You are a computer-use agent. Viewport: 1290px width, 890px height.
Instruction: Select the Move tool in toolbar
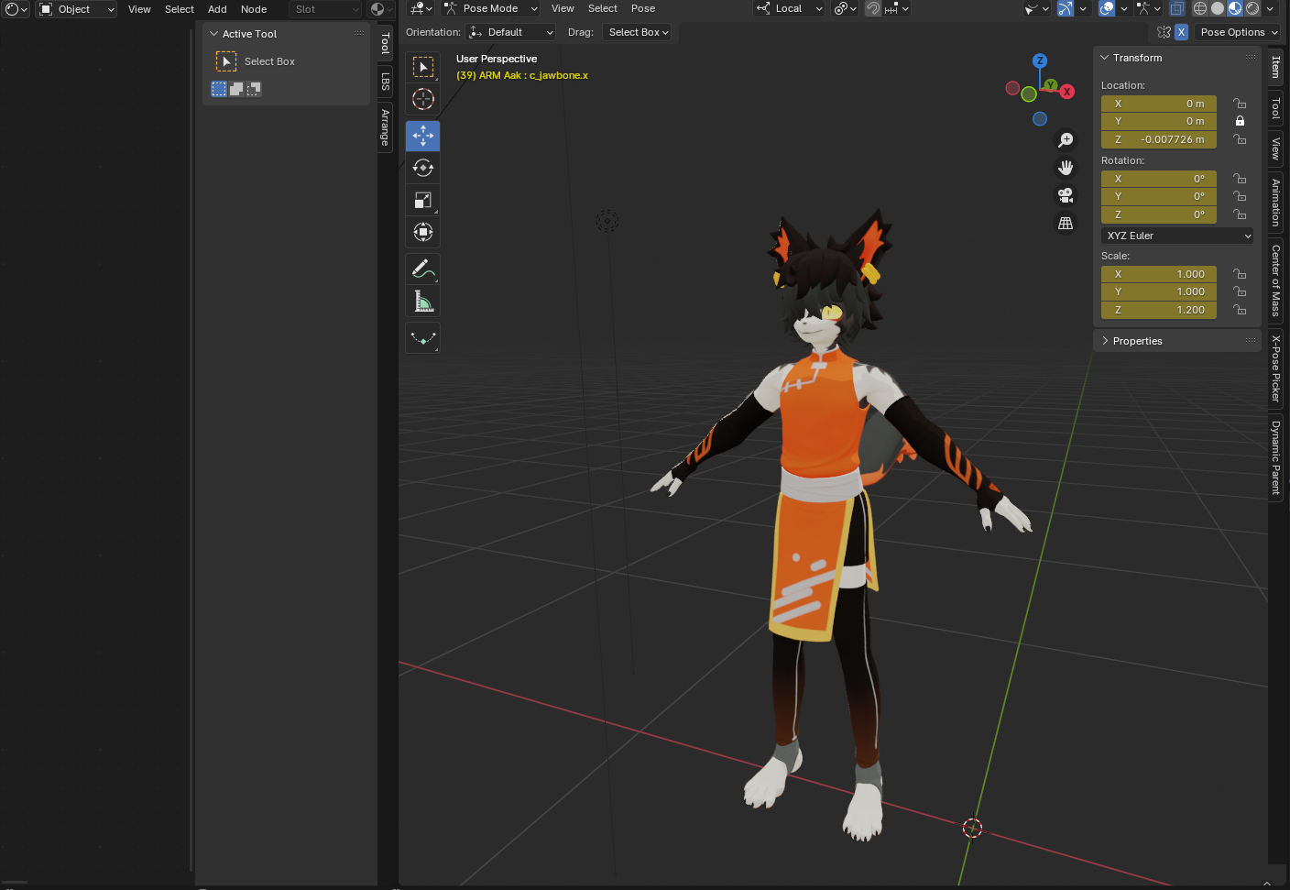pos(422,136)
